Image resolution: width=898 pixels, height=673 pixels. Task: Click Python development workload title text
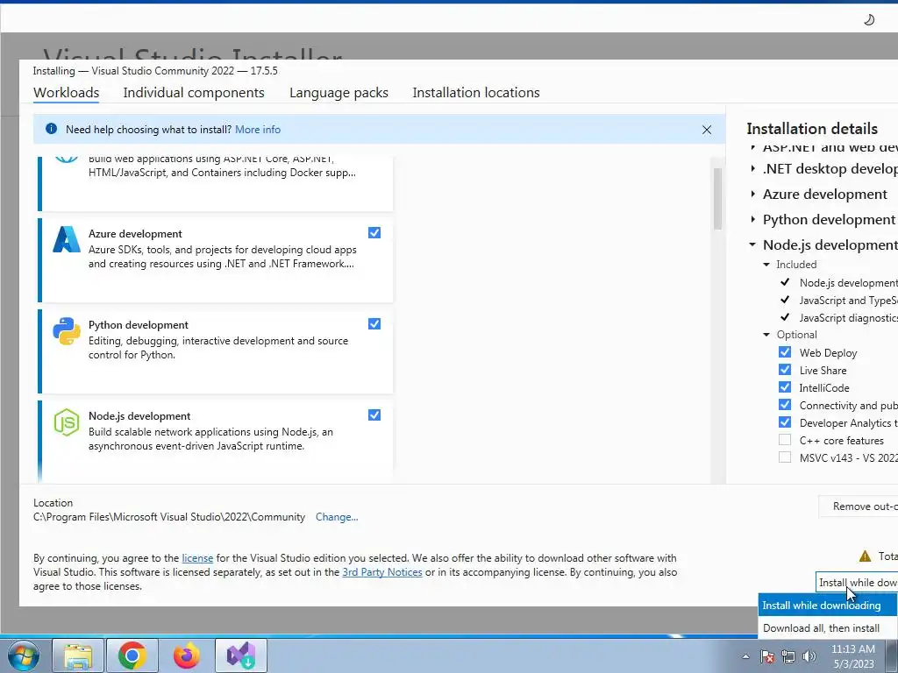click(138, 325)
